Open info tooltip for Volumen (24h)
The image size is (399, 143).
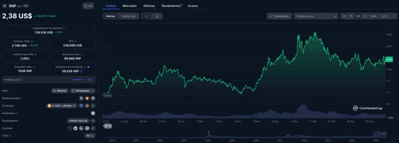point(32,41)
